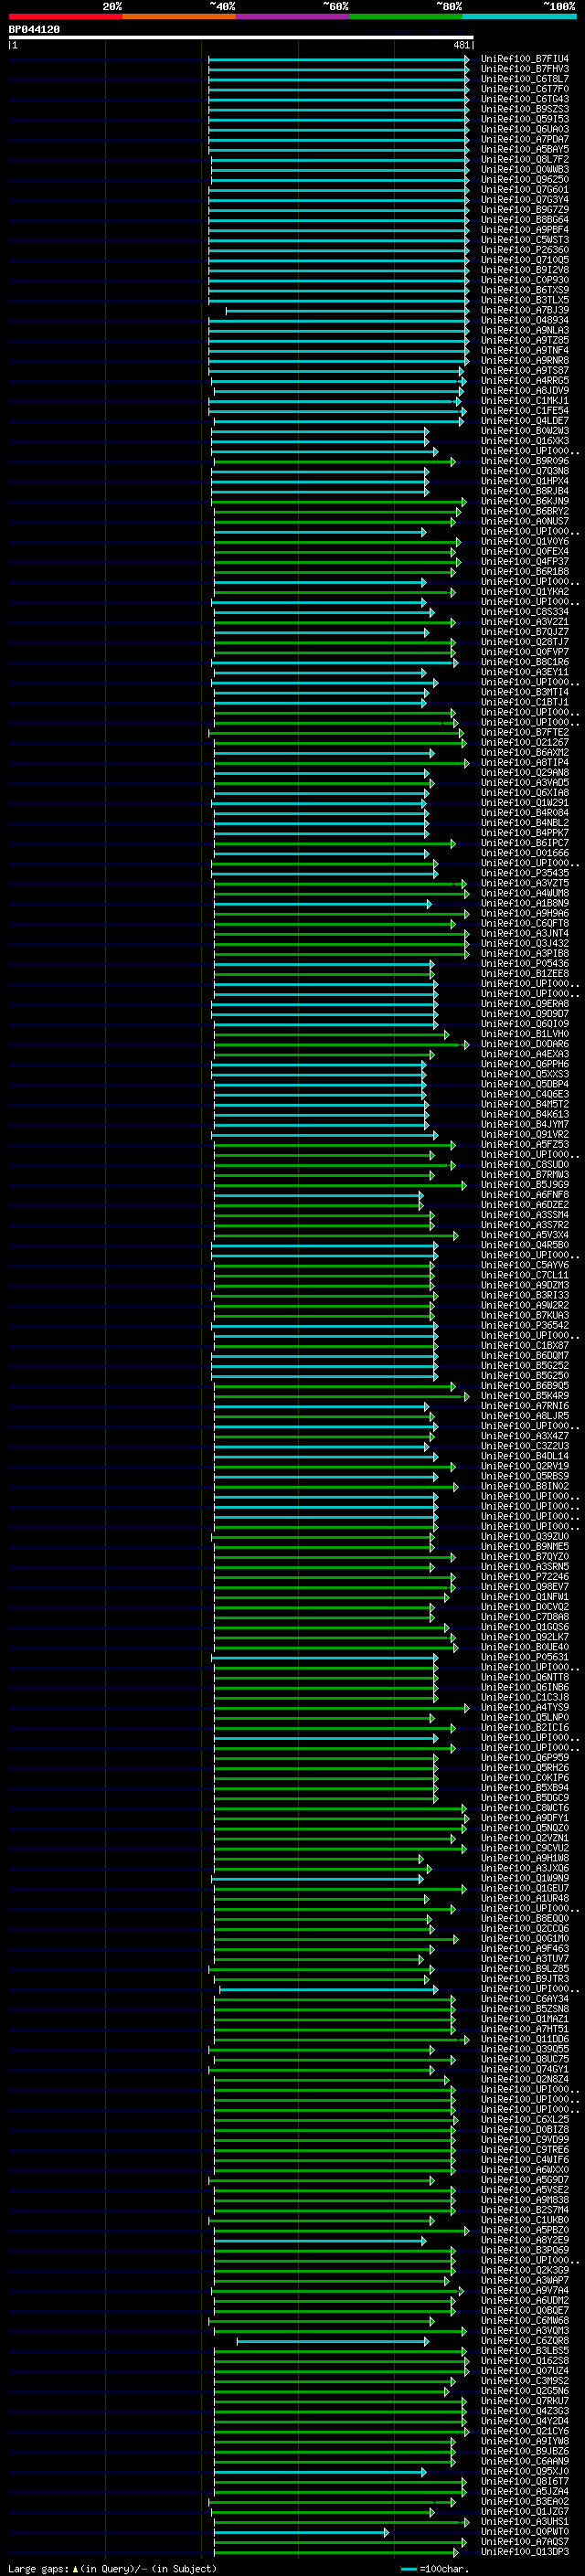The height and width of the screenshot is (2576, 585).
Task: Select the UniRef100_Q4LDE7 label
Action: [524, 421]
